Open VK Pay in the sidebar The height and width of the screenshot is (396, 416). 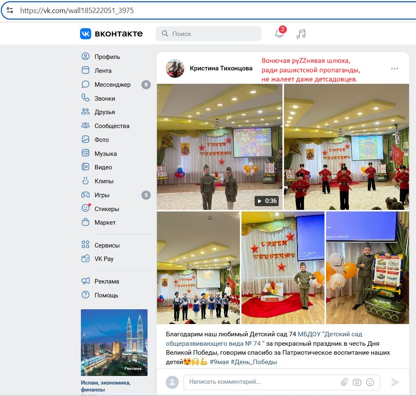tap(104, 259)
